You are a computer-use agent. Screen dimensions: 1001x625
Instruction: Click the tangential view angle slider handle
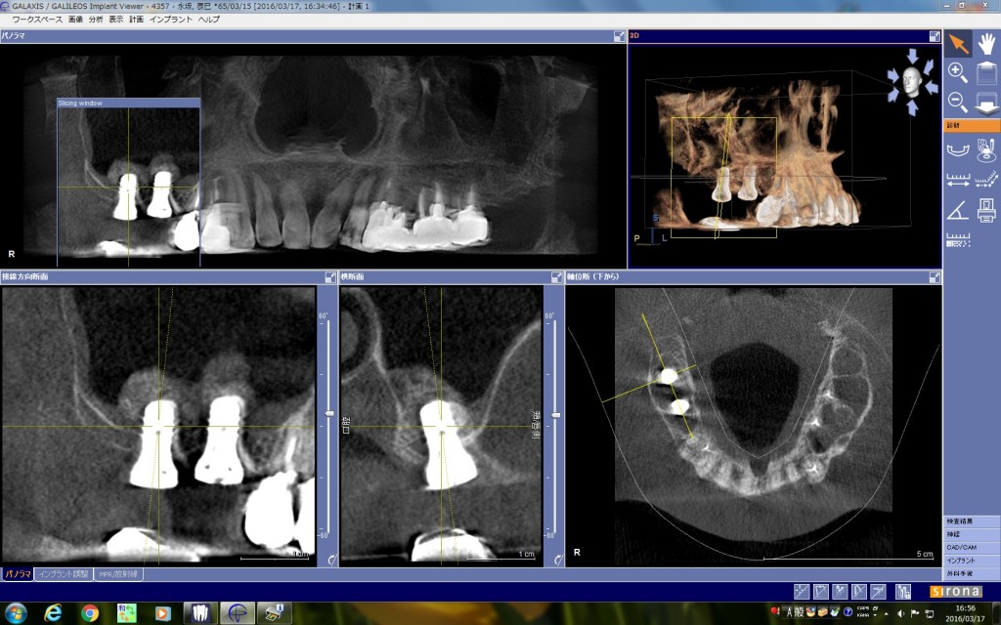tap(329, 414)
